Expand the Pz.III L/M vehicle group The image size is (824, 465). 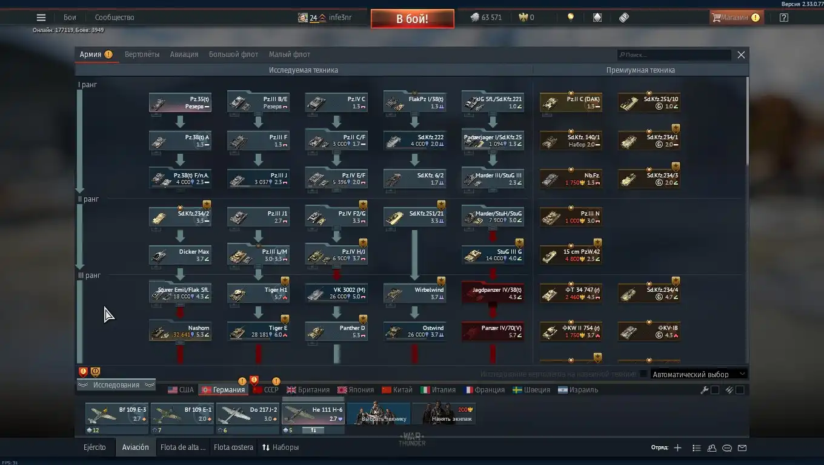tap(258, 255)
